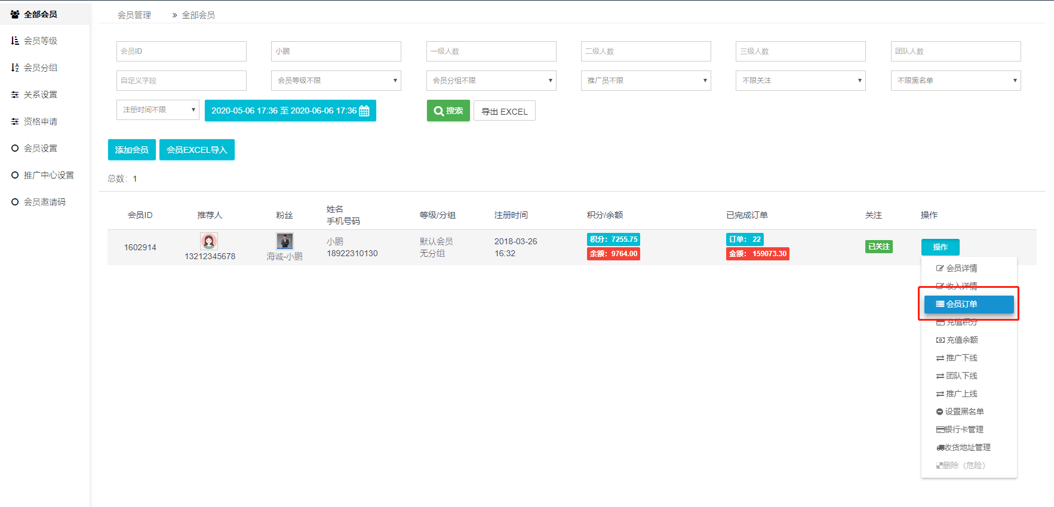The width and height of the screenshot is (1054, 507).
Task: Click the 添加会员 button
Action: click(x=132, y=150)
